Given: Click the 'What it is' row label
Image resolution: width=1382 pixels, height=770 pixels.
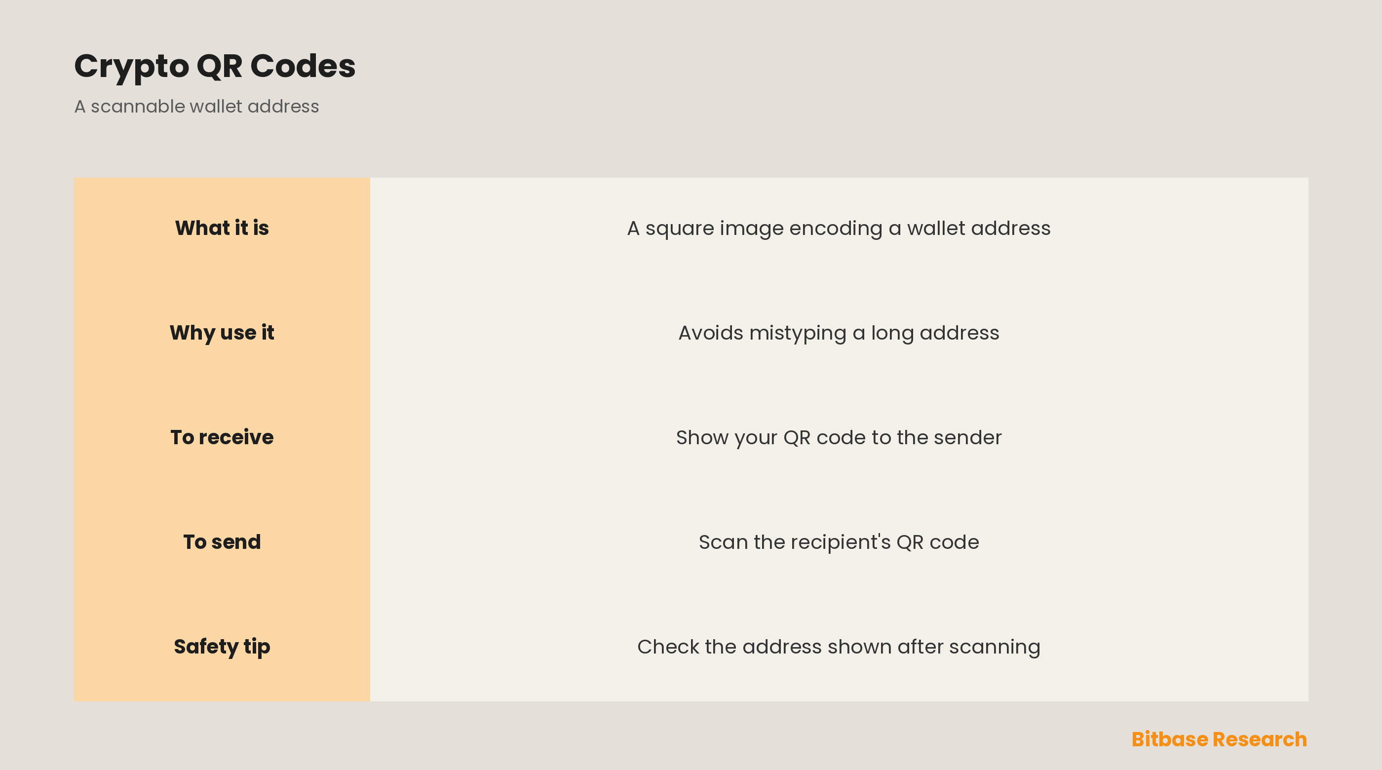Looking at the screenshot, I should (x=222, y=228).
